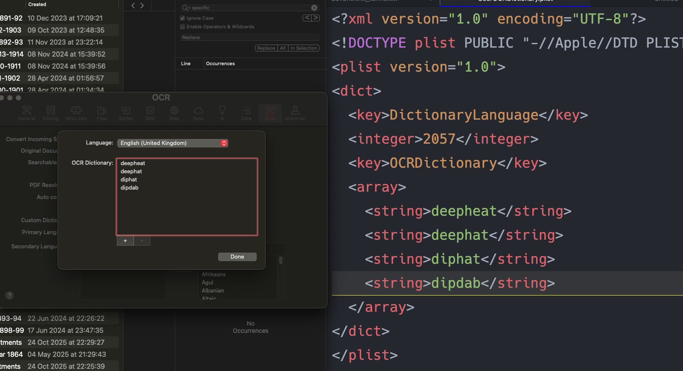The height and width of the screenshot is (371, 683).
Task: Switch to the Sorter settings pane
Action: (126, 113)
